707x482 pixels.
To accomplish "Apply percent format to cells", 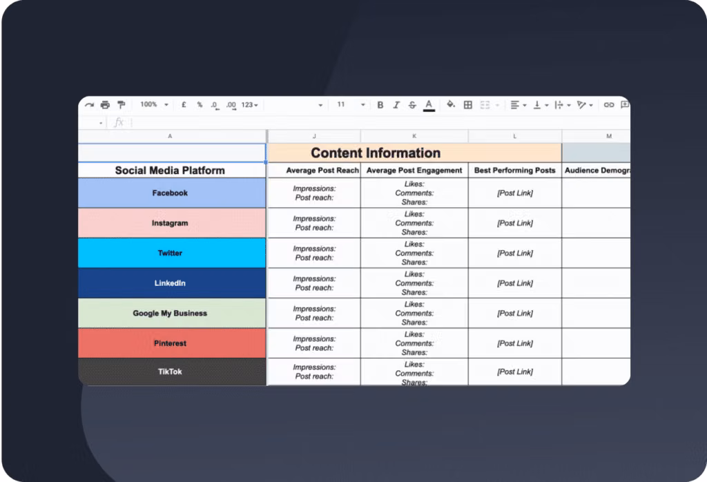I will [200, 105].
